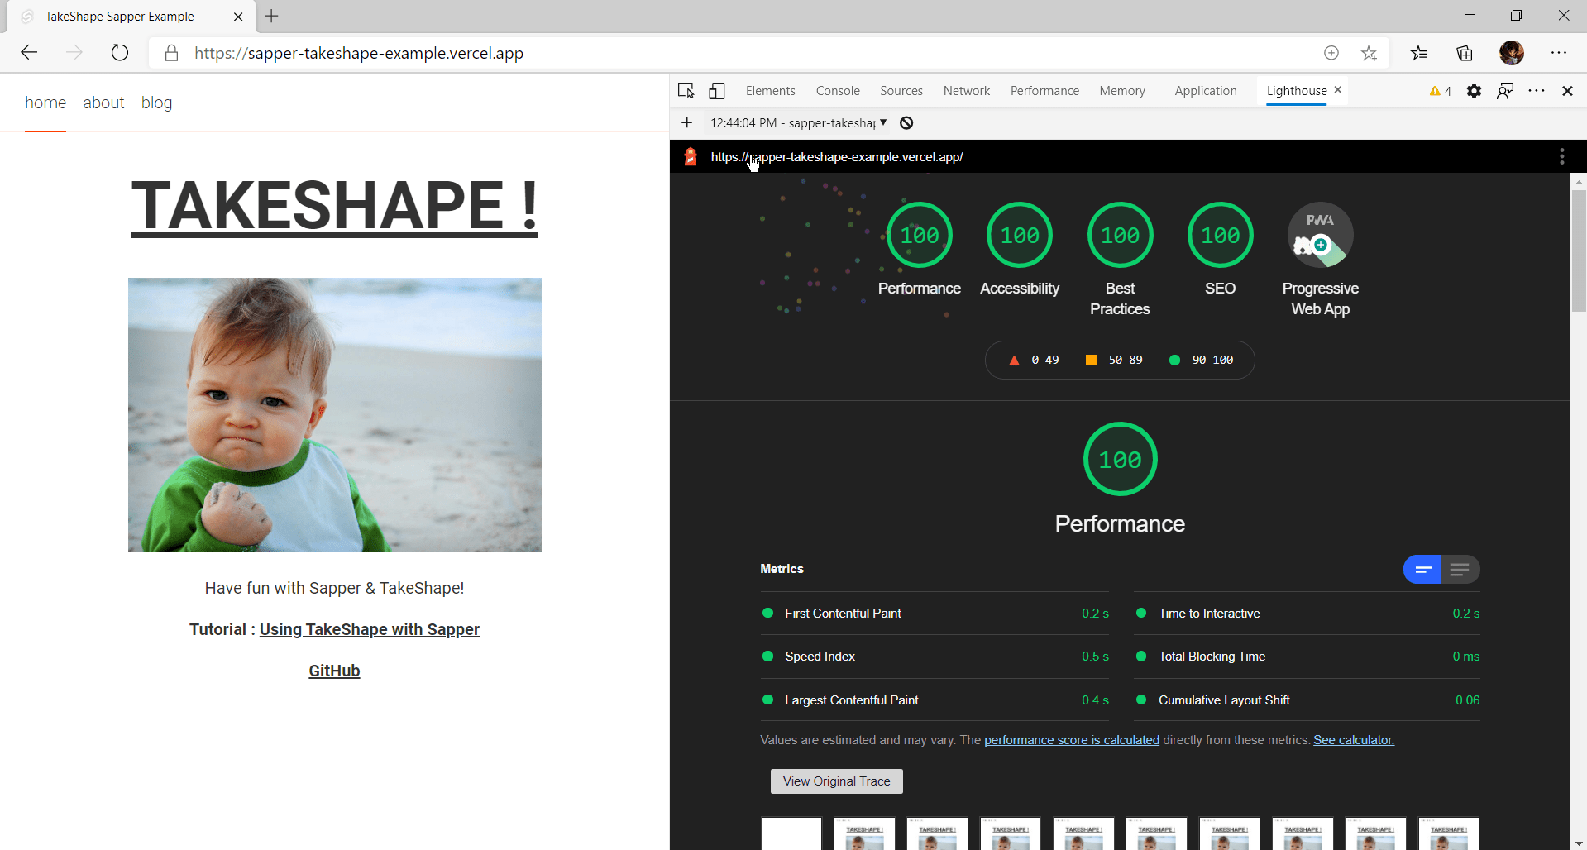Open the Application tab
This screenshot has width=1587, height=850.
click(1206, 91)
